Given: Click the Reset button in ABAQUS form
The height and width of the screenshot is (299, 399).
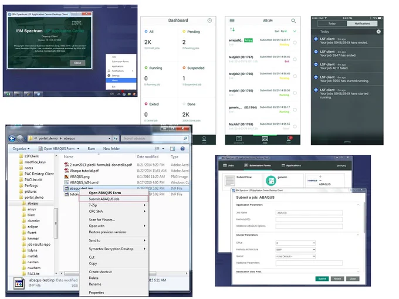Looking at the screenshot, I should point(337,279).
